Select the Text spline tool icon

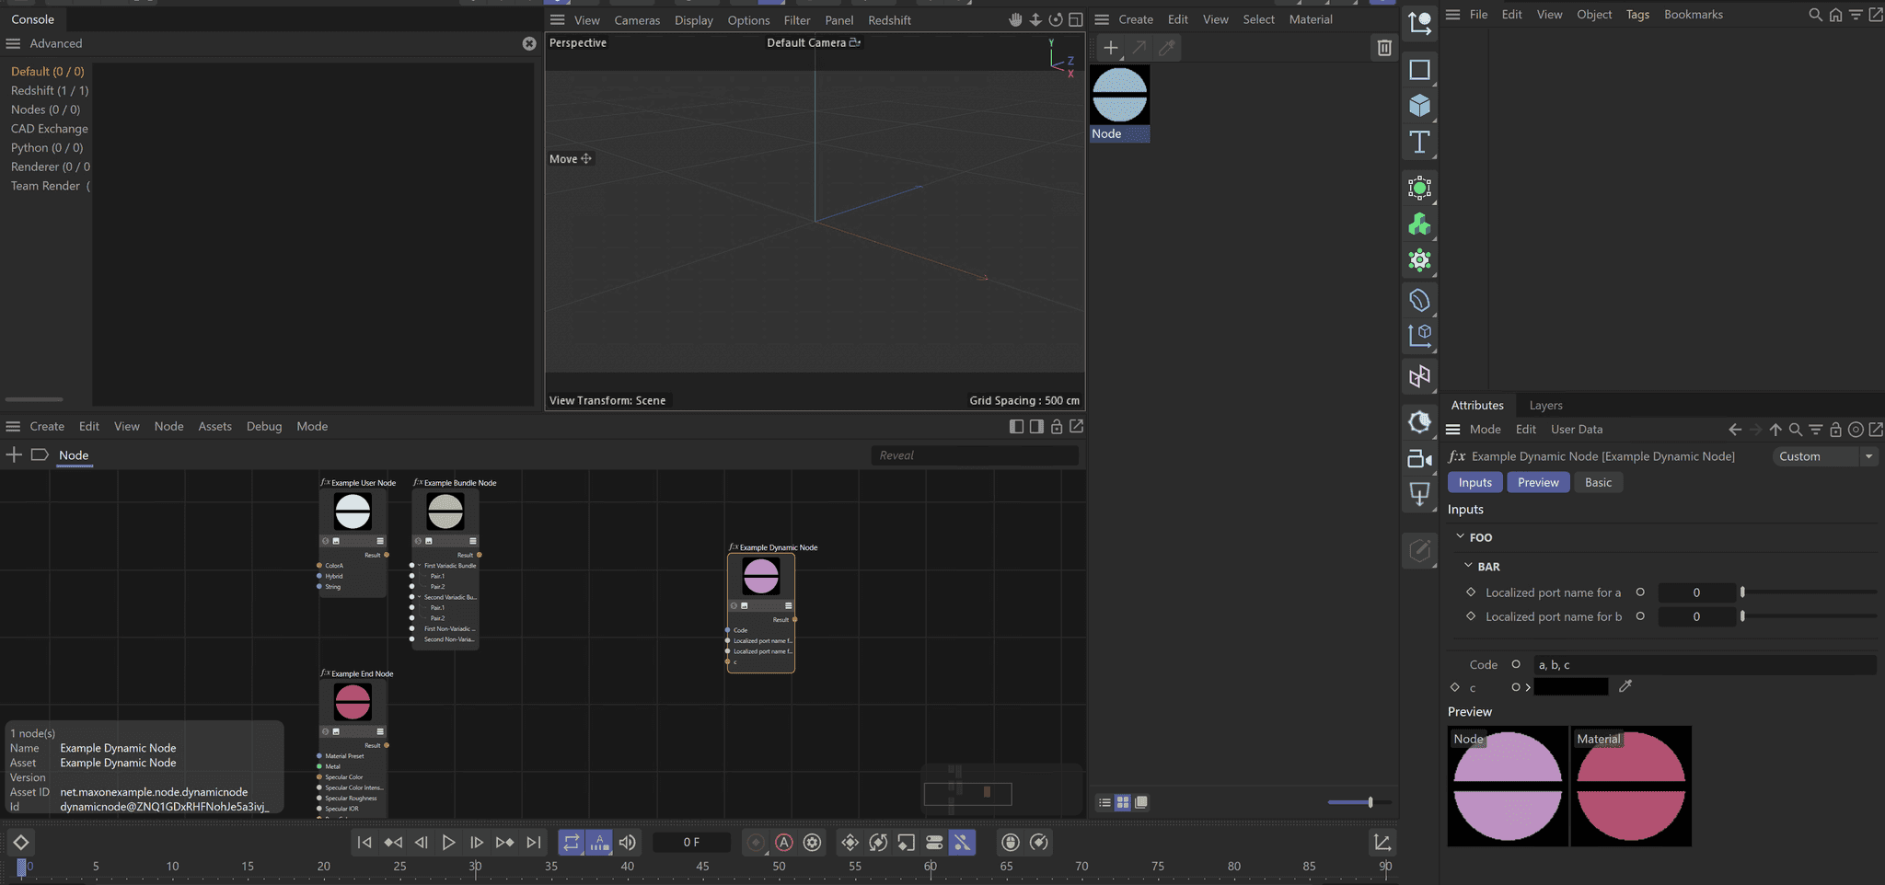click(1419, 143)
